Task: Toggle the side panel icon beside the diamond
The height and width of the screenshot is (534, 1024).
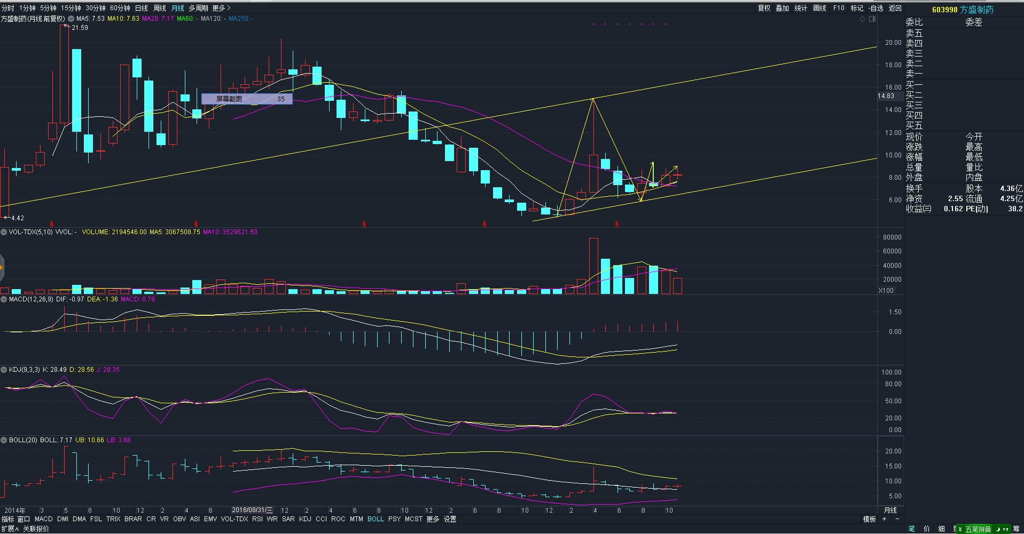Action: 872,19
